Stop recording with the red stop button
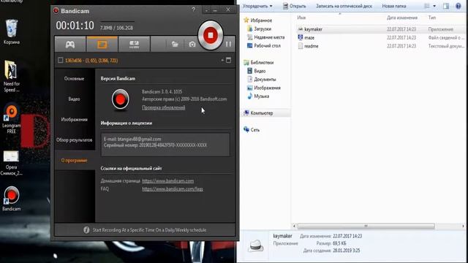This screenshot has width=468, height=263. [211, 35]
